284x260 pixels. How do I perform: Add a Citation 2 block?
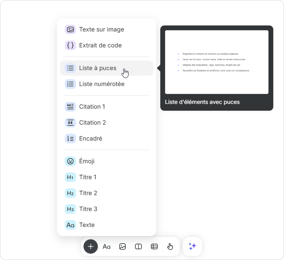pyautogui.click(x=92, y=123)
